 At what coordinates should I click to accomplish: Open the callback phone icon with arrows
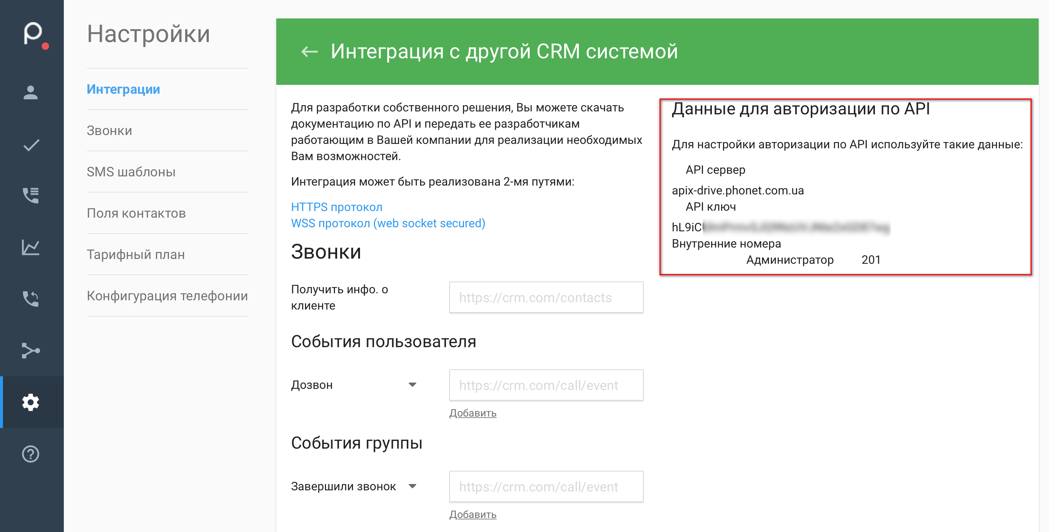tap(31, 299)
